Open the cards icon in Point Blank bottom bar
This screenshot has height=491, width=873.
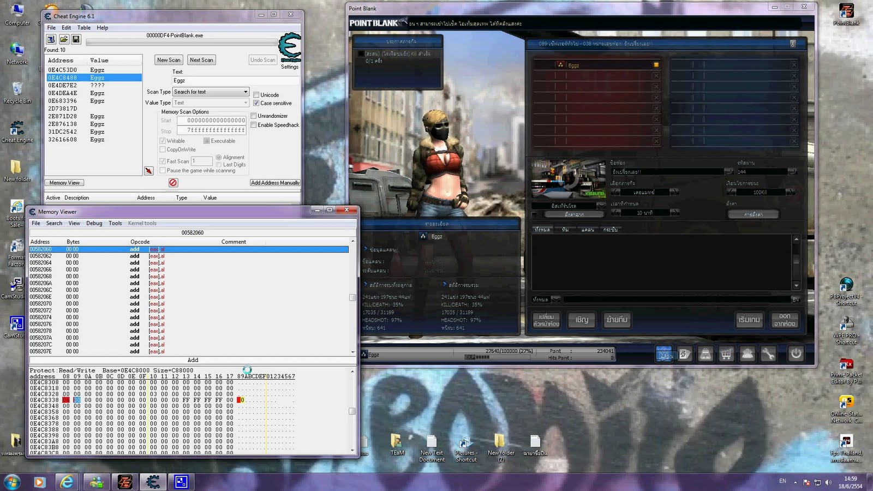(685, 354)
